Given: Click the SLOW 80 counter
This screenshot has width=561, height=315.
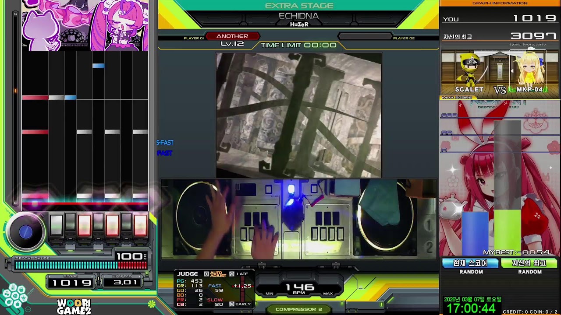Looking at the screenshot, I should click(215, 302).
